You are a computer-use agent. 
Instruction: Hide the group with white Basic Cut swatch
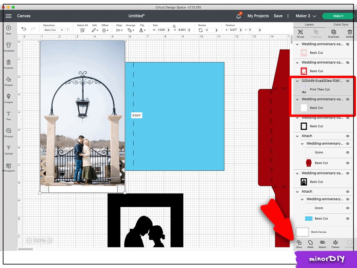[348, 99]
